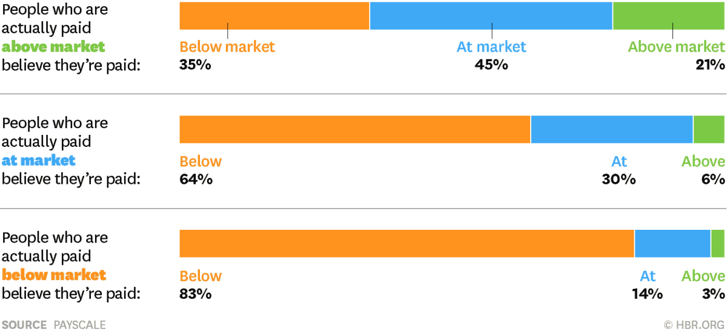Click the 'At market' label under the top bar
This screenshot has height=332, width=727.
click(x=491, y=47)
